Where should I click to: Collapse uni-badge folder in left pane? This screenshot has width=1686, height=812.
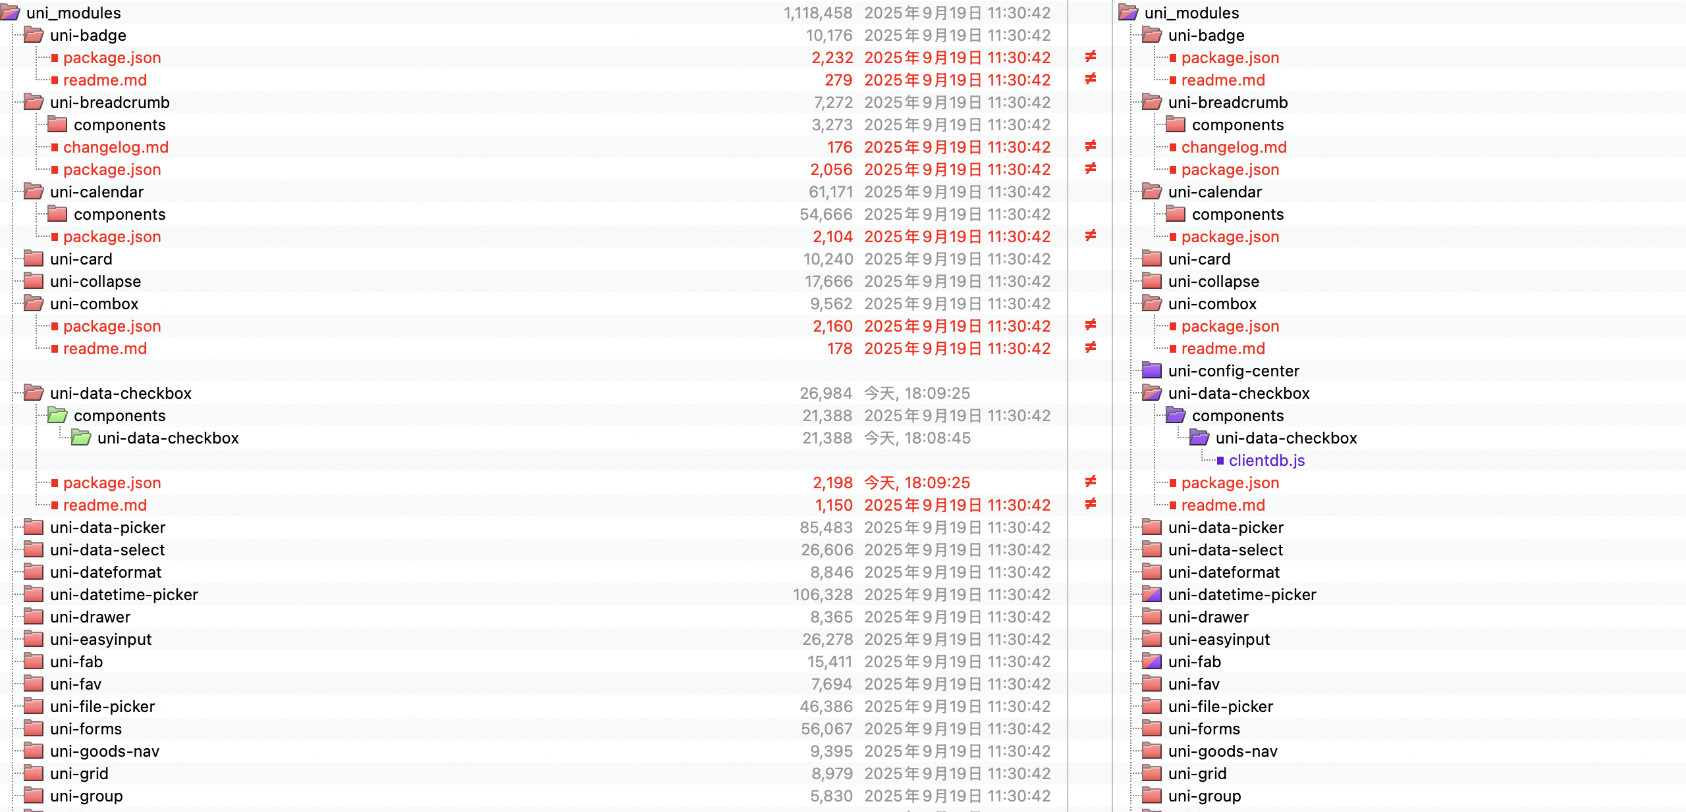[x=34, y=35]
